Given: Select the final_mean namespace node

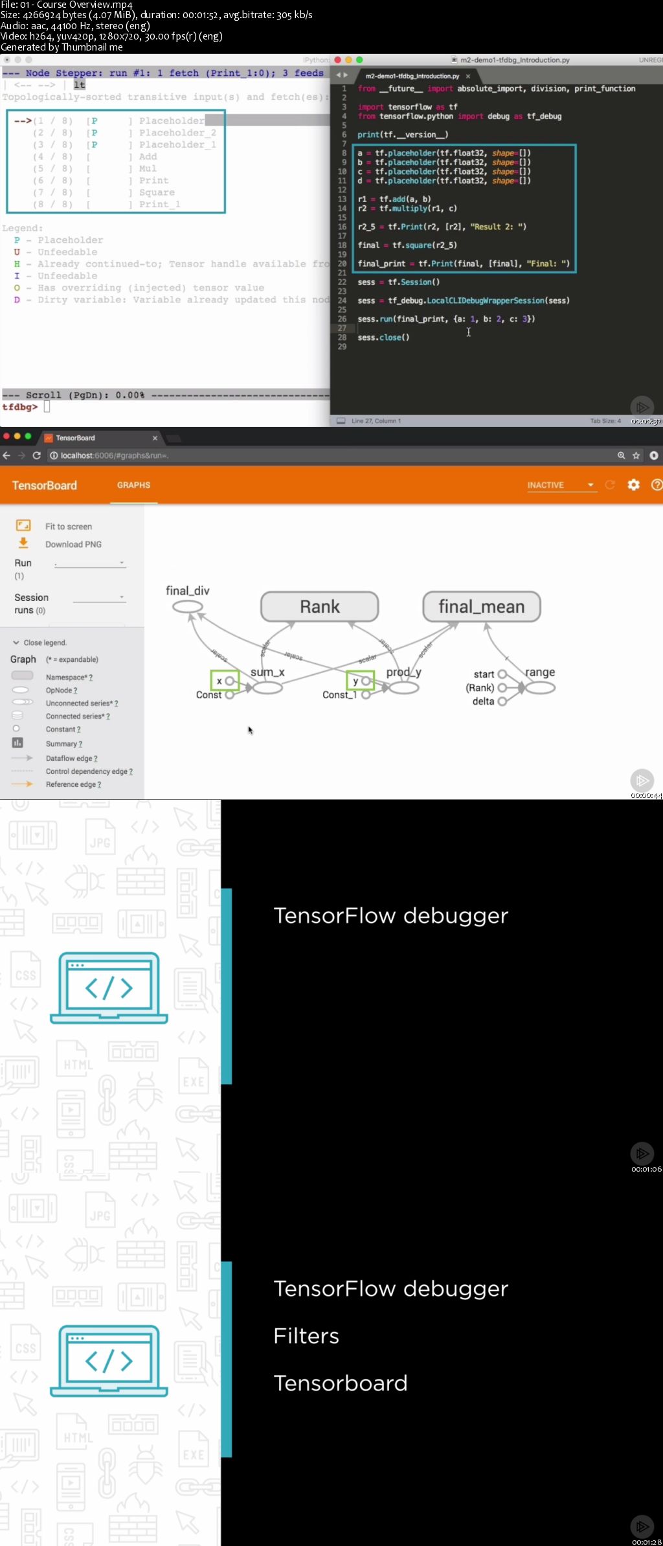Looking at the screenshot, I should [x=482, y=606].
